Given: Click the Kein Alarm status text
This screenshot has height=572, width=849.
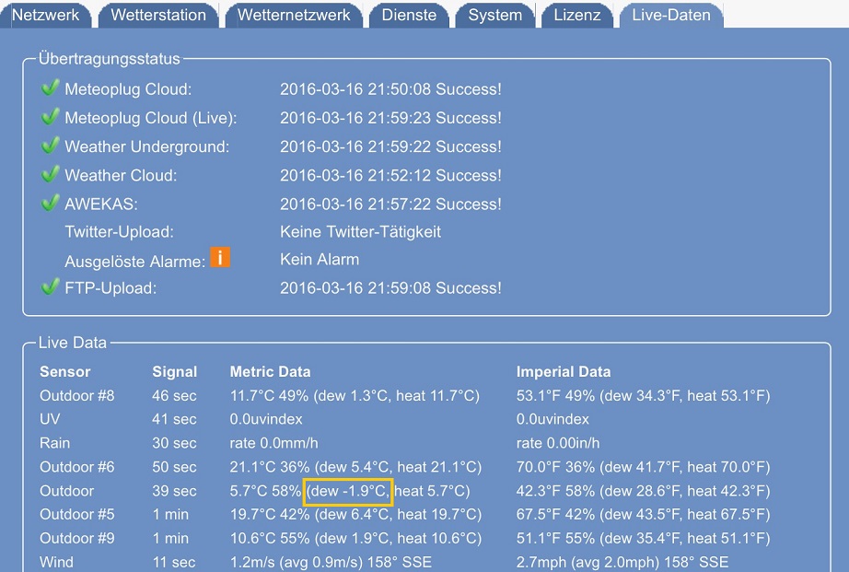Looking at the screenshot, I should click(320, 260).
